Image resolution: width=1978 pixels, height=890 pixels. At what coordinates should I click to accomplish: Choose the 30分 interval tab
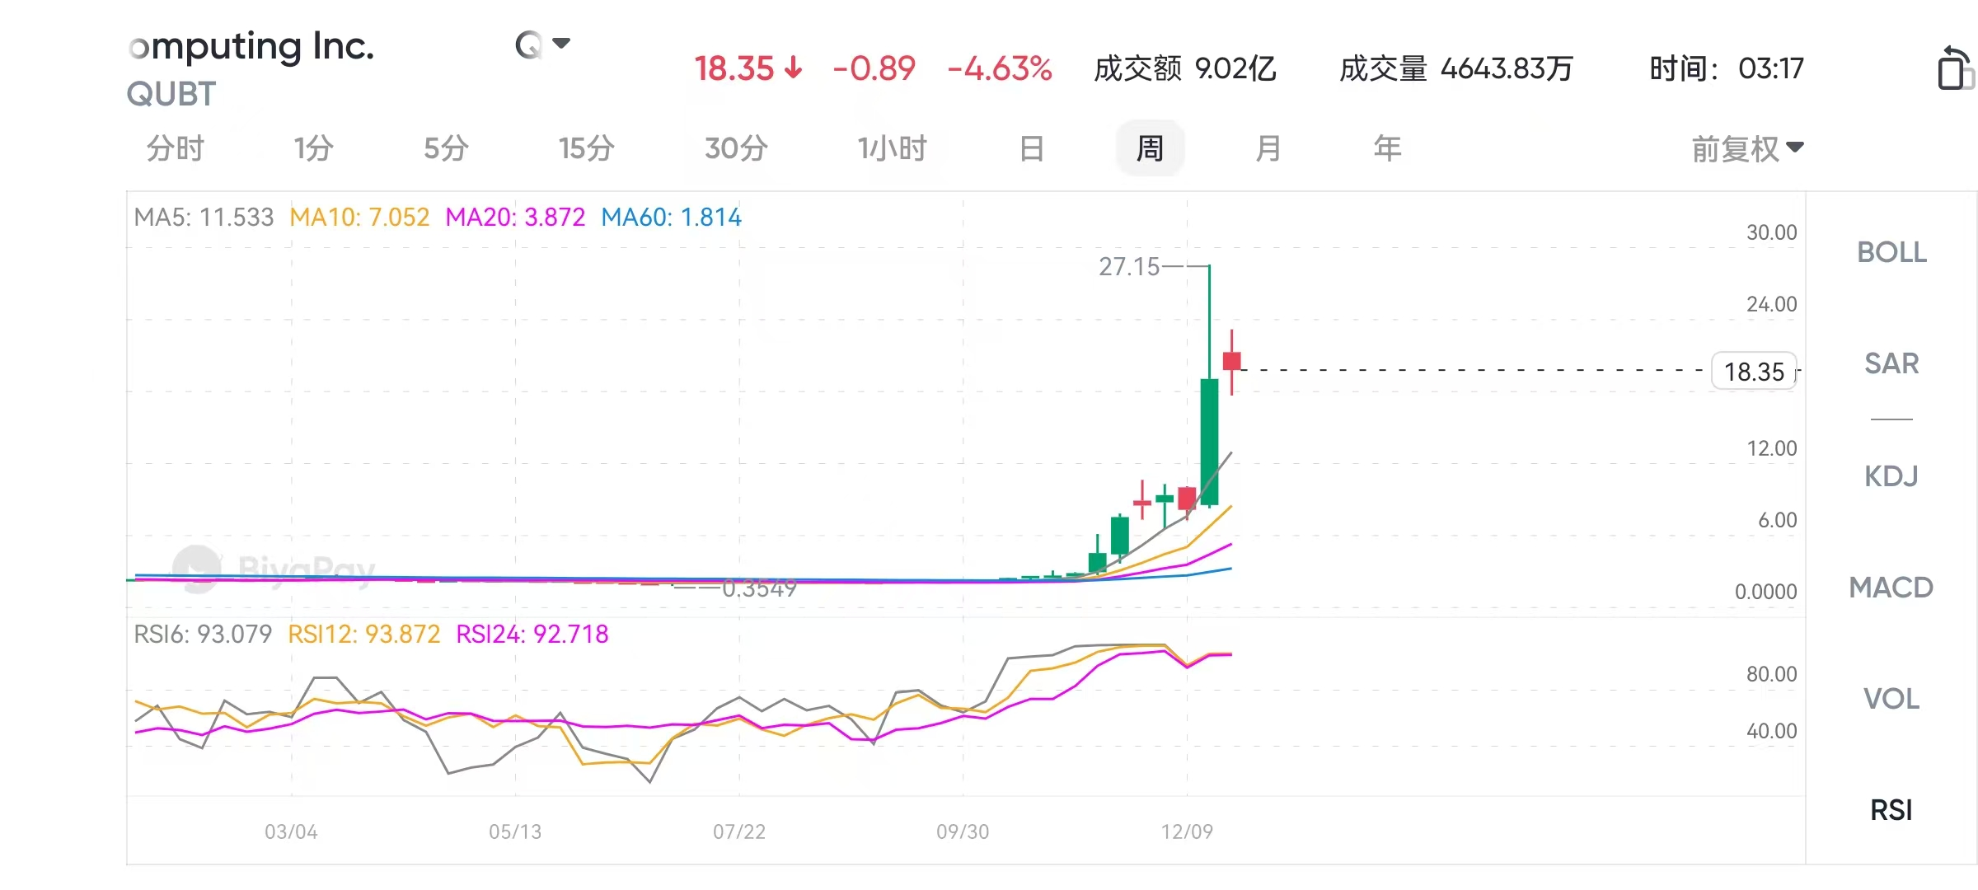click(736, 148)
